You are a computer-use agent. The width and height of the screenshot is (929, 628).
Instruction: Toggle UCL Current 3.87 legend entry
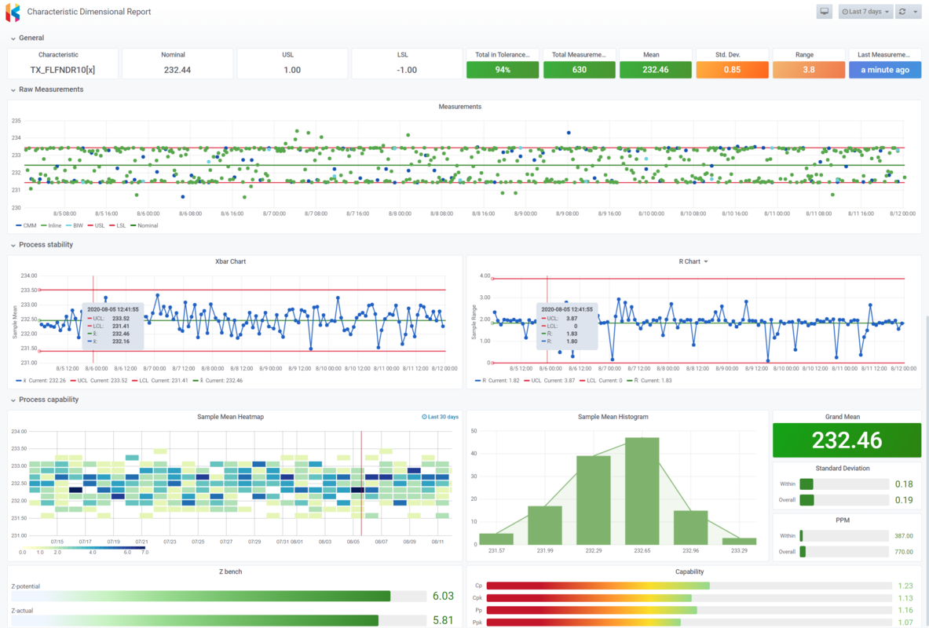coord(549,381)
